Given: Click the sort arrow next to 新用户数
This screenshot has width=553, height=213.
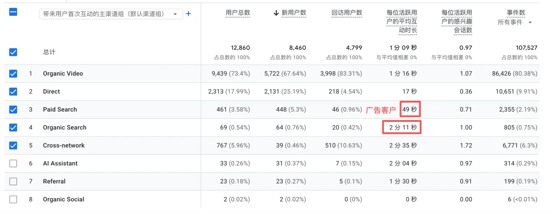Looking at the screenshot, I should coord(276,13).
